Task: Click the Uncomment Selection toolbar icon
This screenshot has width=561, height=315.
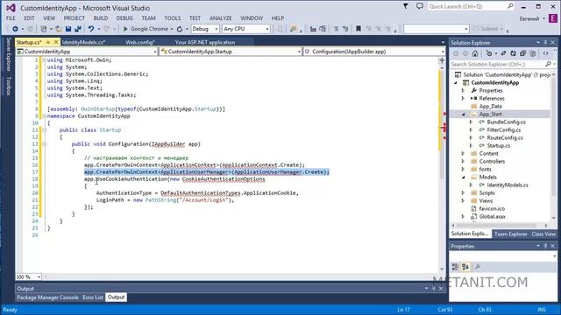Action: click(x=345, y=29)
